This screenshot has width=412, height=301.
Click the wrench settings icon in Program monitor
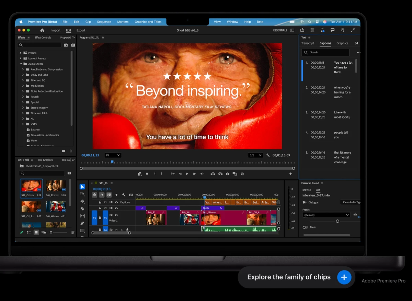(268, 155)
